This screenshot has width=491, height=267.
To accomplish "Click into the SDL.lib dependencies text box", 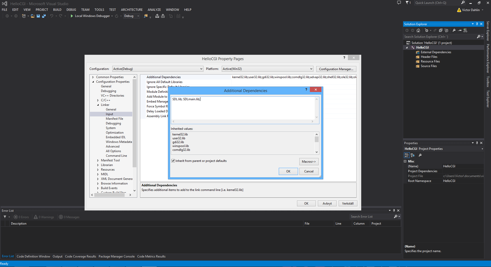I will click(x=243, y=108).
